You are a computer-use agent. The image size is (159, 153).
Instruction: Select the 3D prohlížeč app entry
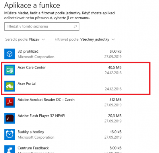[x=63, y=54]
